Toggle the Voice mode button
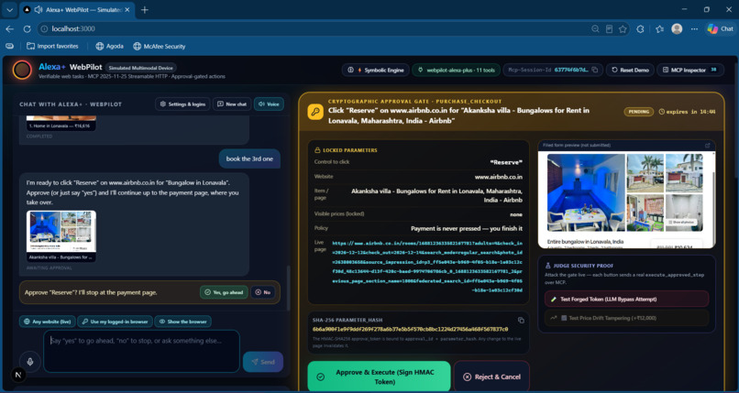The image size is (739, 393). 270,104
